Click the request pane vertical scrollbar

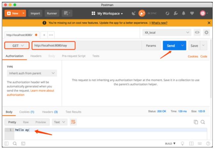tap(211, 69)
